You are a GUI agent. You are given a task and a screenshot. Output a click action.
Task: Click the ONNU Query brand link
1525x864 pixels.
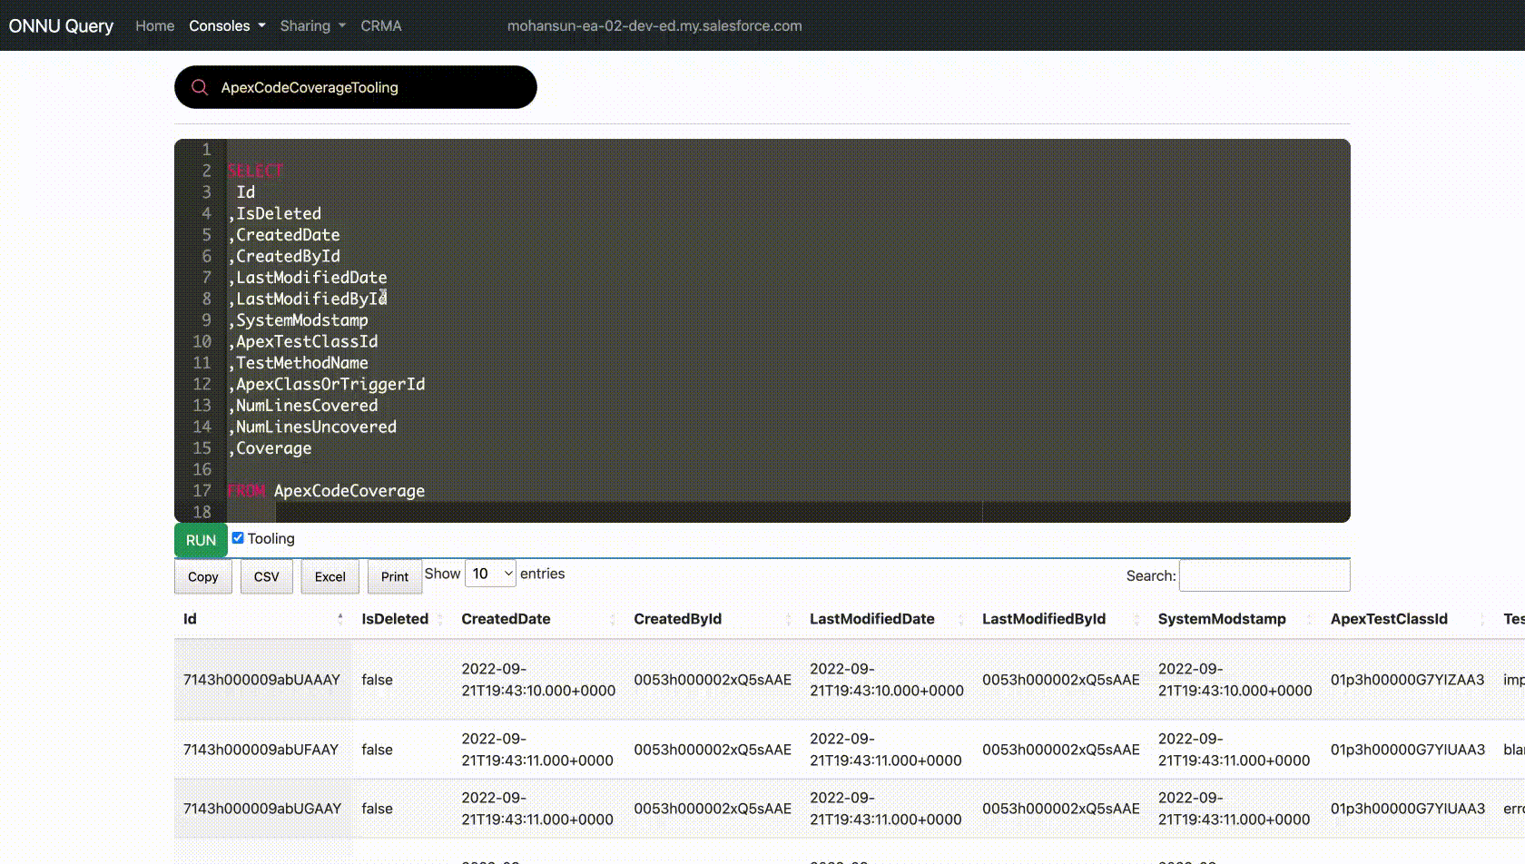point(61,25)
